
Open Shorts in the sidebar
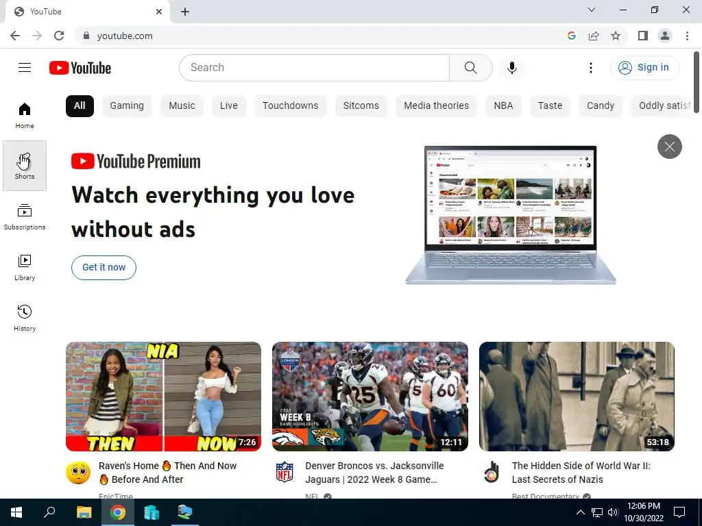25,166
